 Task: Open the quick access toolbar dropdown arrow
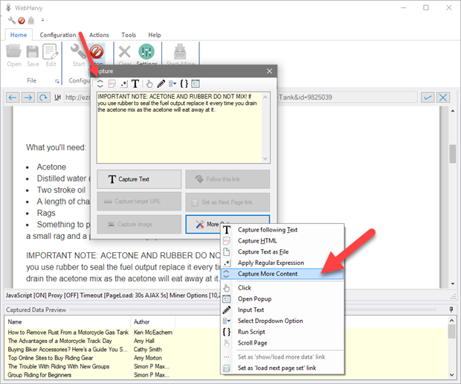coord(42,20)
